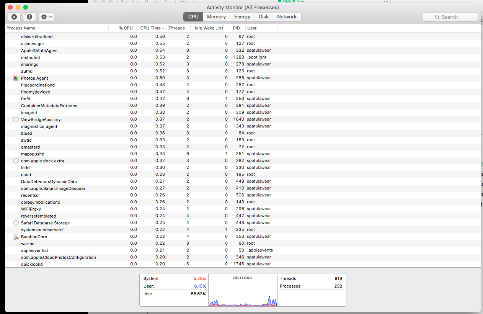Sort by User column header
This screenshot has height=314, width=483.
(x=261, y=28)
